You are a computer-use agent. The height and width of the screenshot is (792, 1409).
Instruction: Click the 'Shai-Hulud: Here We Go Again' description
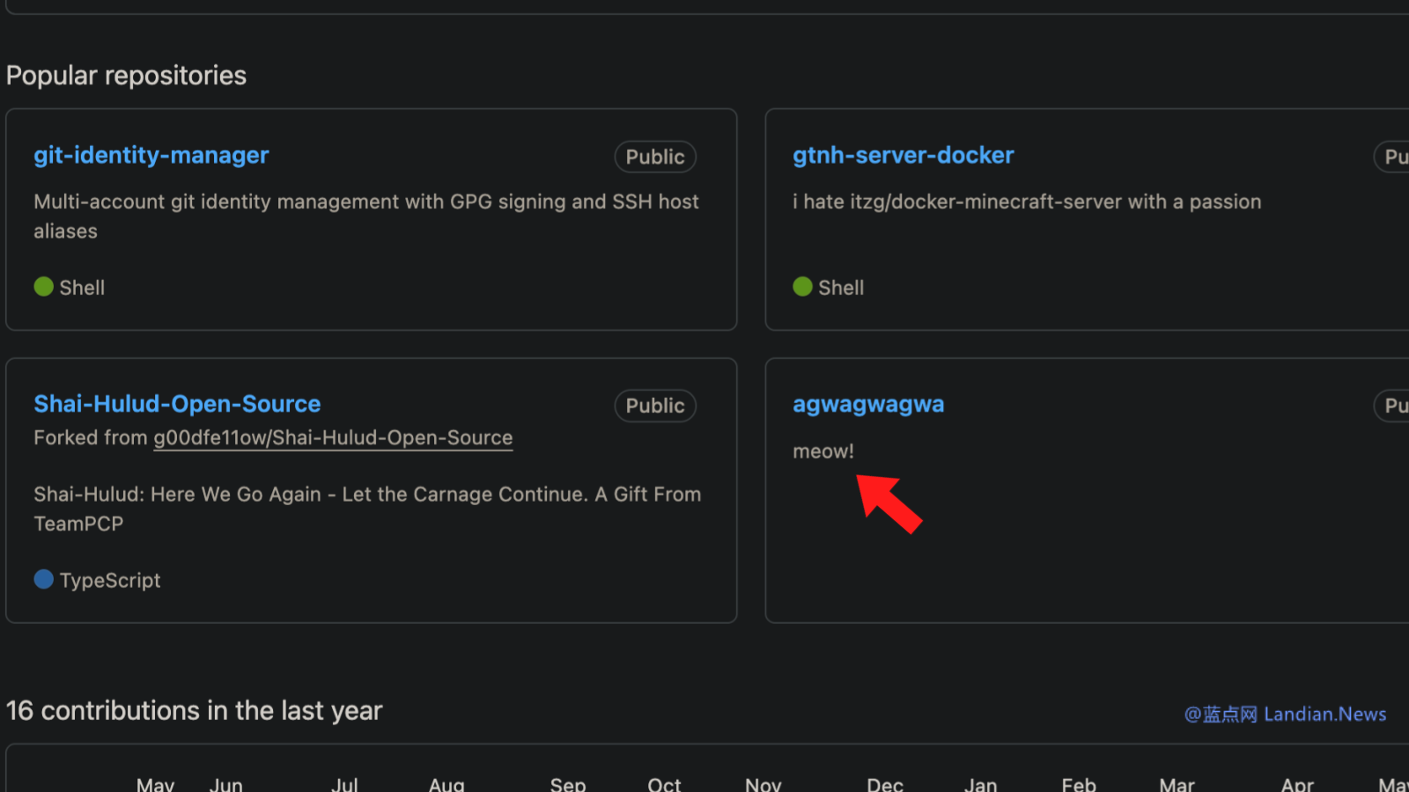(x=367, y=509)
